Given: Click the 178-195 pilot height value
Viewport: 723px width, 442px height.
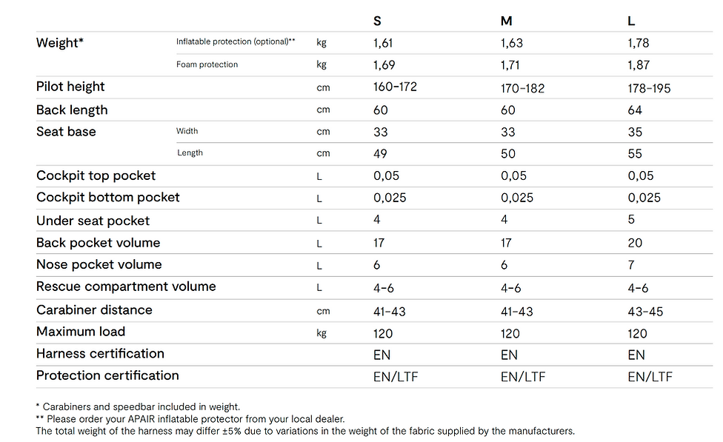Looking at the screenshot, I should pos(649,89).
